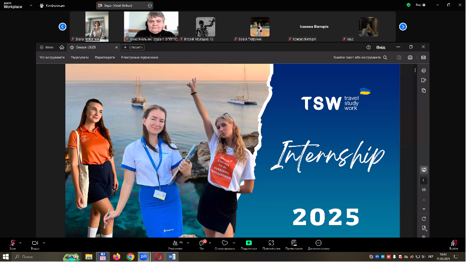Open Firefox from the taskbar

click(116, 257)
